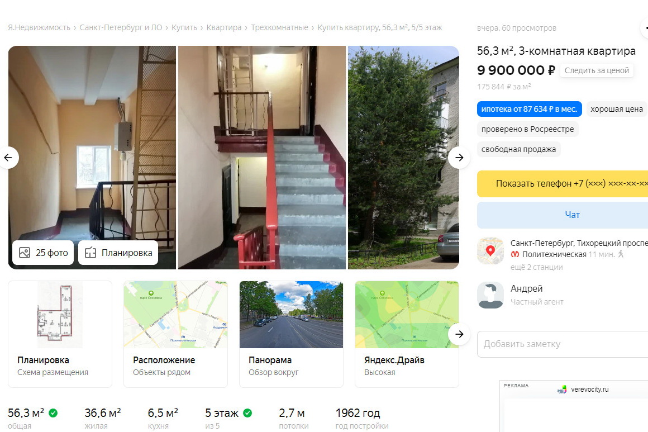
Task: Go to previous photo with left arrow
Action: (x=8, y=158)
